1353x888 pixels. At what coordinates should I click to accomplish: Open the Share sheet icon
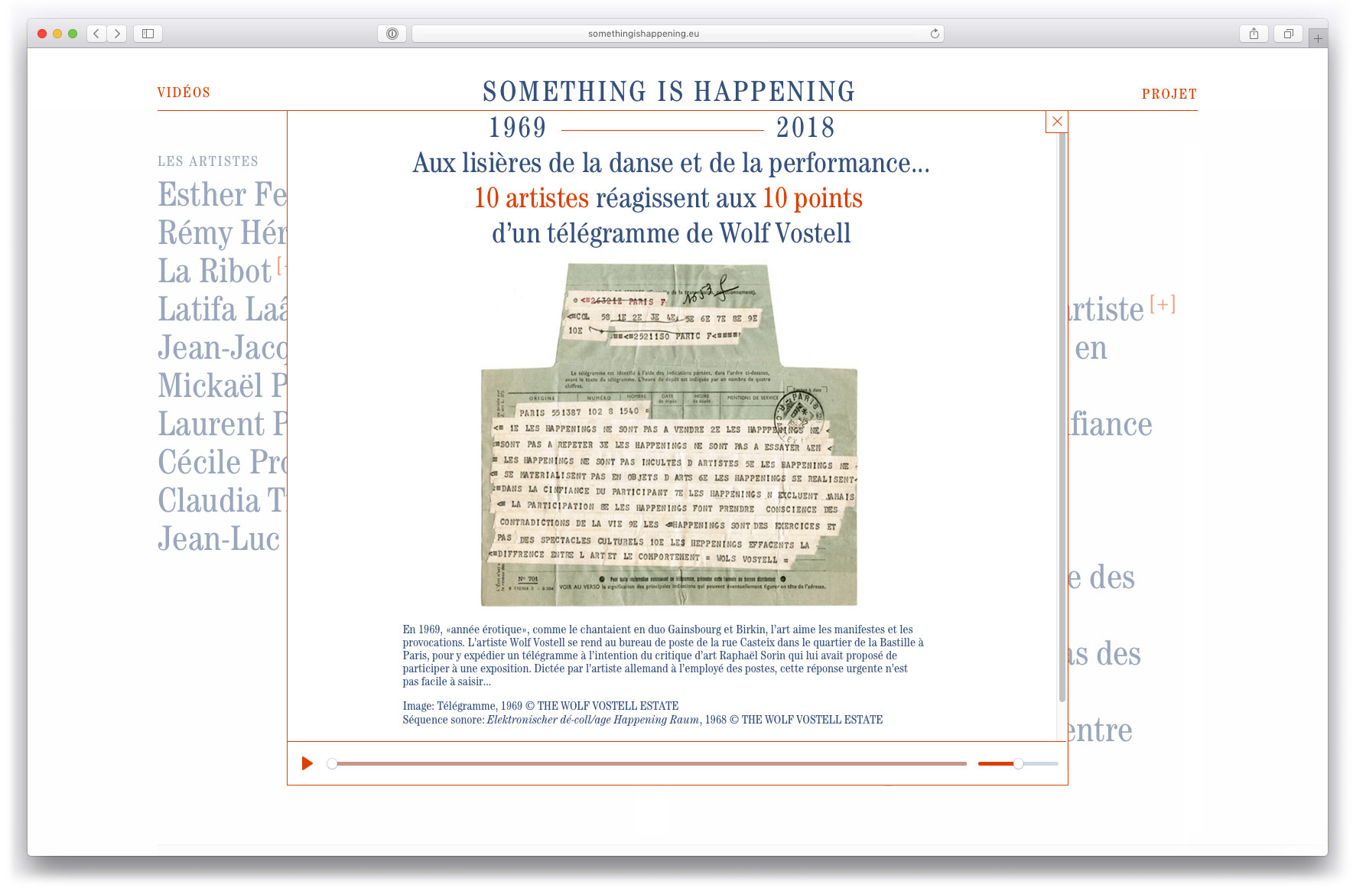point(1254,34)
